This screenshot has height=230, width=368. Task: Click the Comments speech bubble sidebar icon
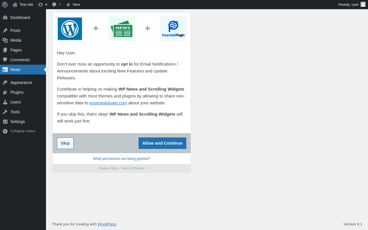5,60
